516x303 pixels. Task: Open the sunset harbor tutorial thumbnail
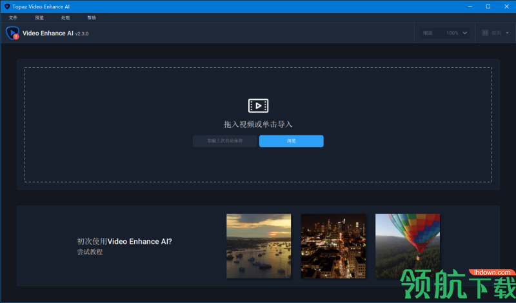point(259,246)
